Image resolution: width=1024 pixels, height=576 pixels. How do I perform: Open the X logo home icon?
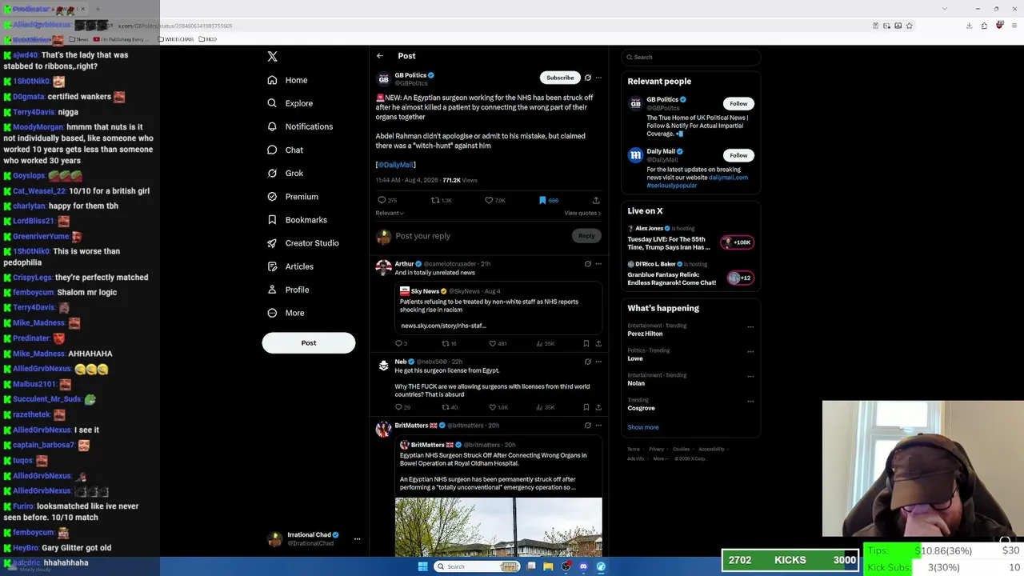tap(272, 56)
